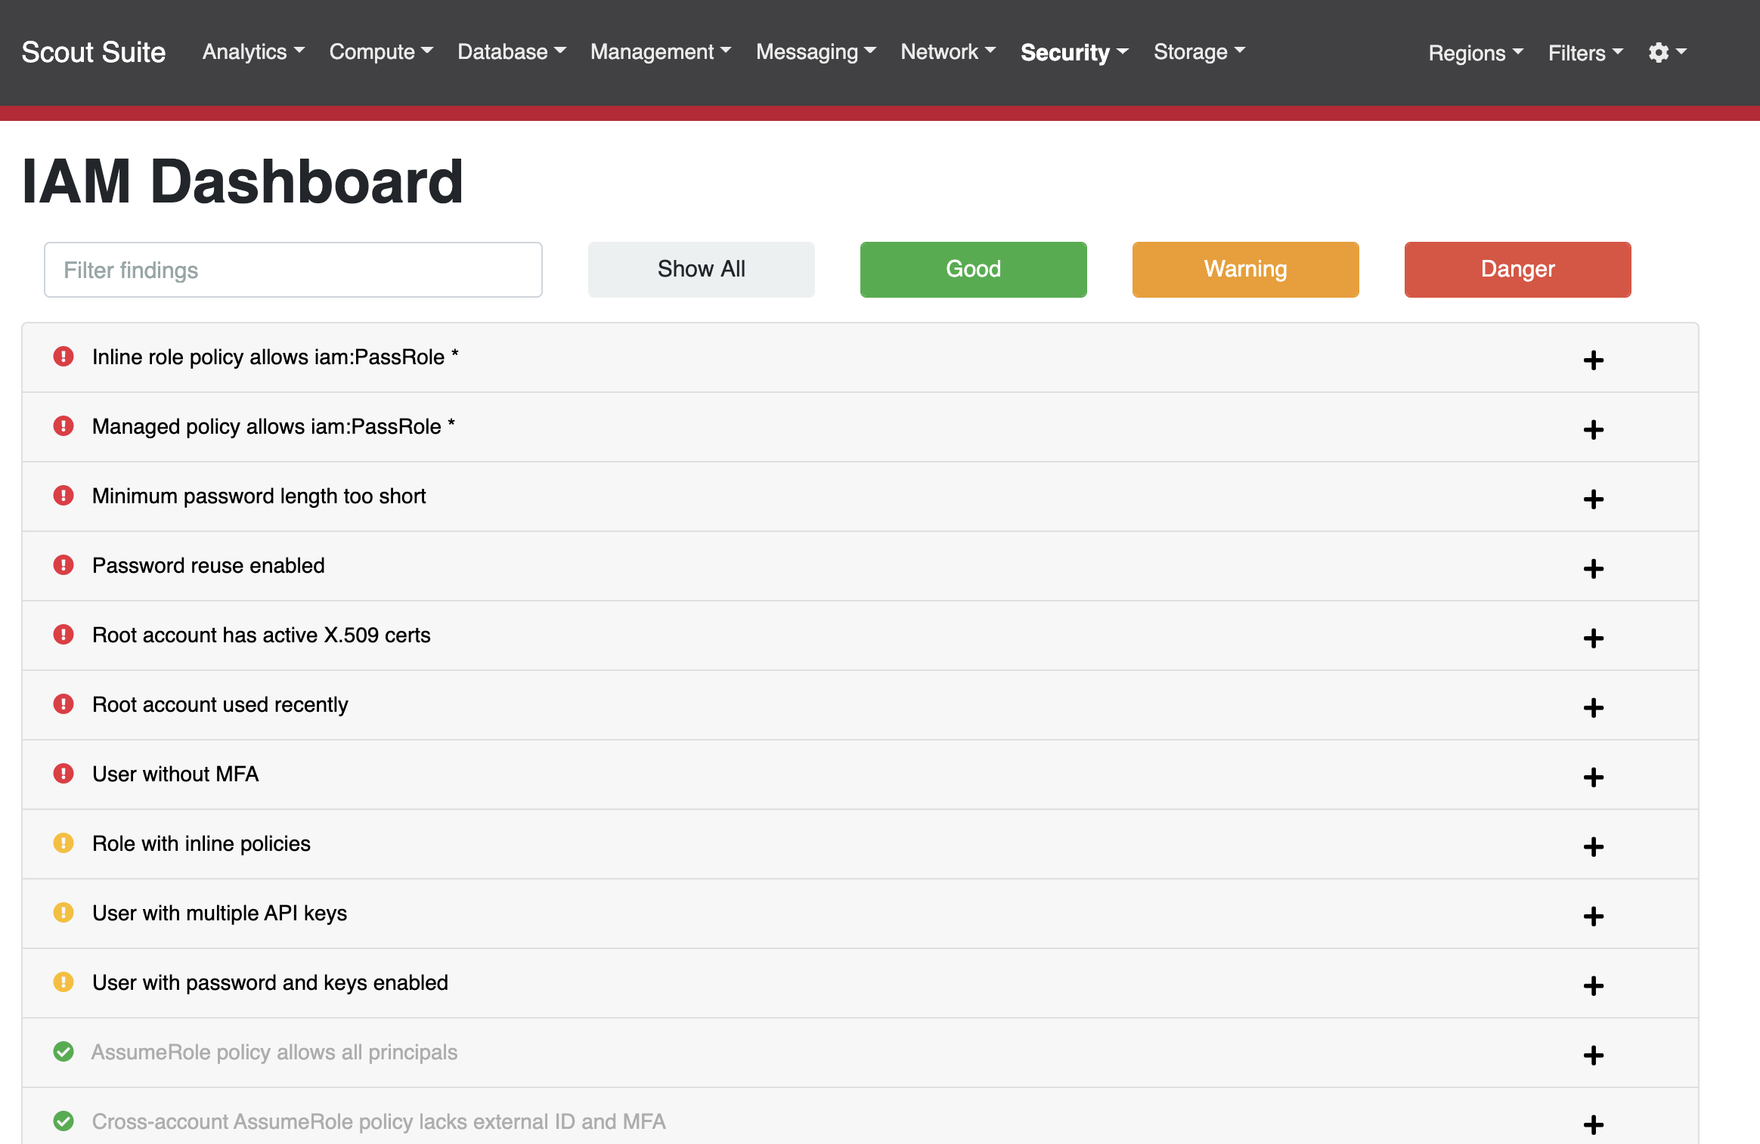Expand Inline role policy allows iam:PassRole finding
Screen dimensions: 1760x1144
(x=1594, y=360)
